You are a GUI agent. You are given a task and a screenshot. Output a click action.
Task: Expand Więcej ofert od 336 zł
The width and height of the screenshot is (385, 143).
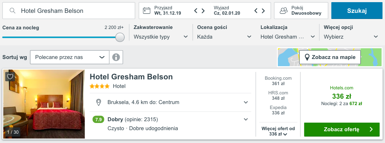pyautogui.click(x=278, y=132)
